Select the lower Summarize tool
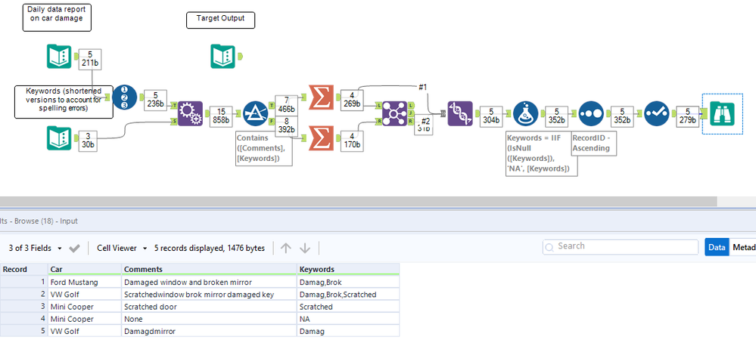 coord(321,138)
